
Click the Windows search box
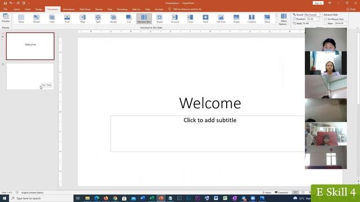point(41,198)
